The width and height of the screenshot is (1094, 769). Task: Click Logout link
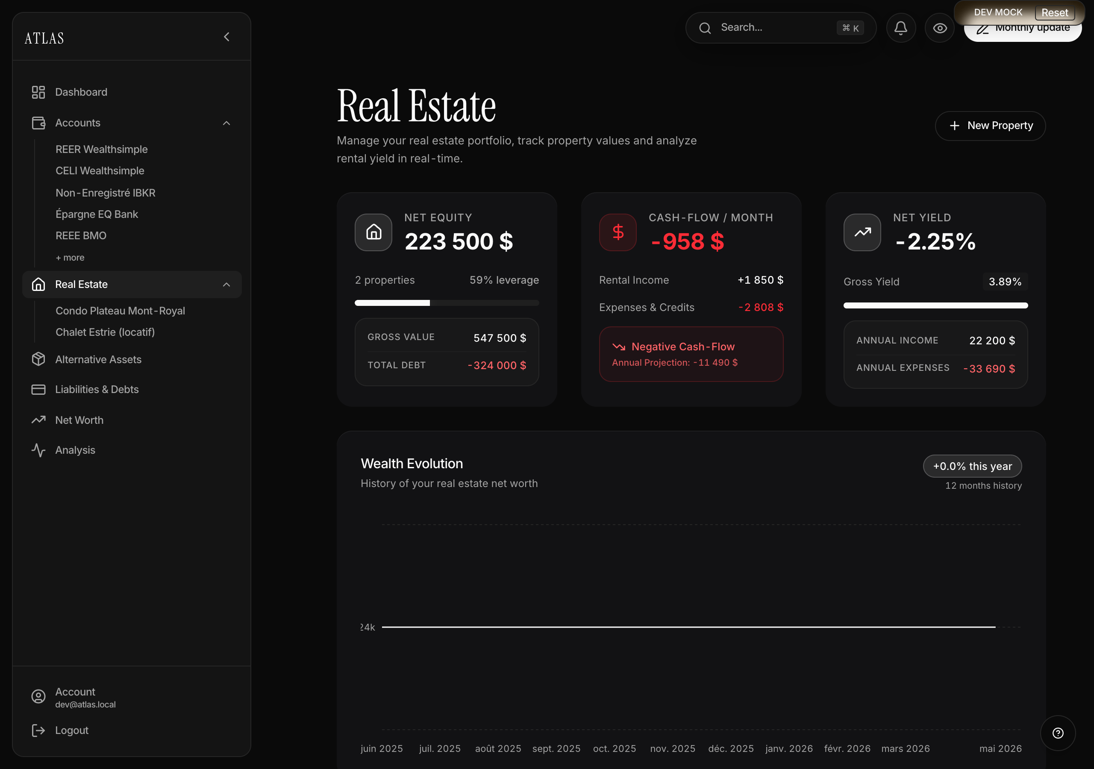(71, 730)
